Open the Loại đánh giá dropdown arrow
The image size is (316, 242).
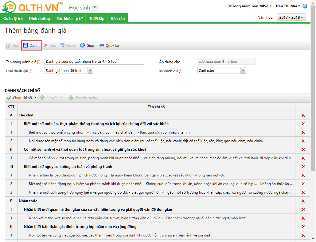click(90, 70)
